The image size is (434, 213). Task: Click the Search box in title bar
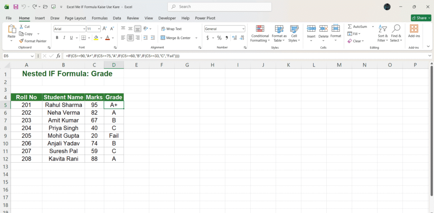tap(220, 7)
